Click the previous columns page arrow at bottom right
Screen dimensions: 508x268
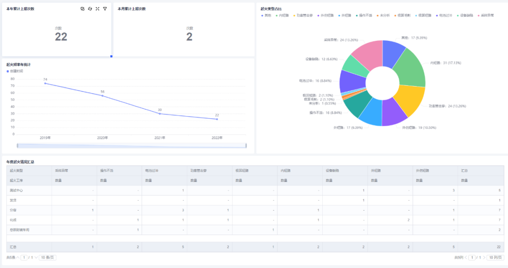pos(466,258)
